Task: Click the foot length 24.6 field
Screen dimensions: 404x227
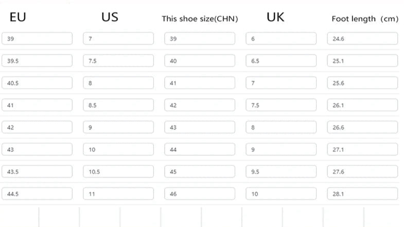Action: 362,39
